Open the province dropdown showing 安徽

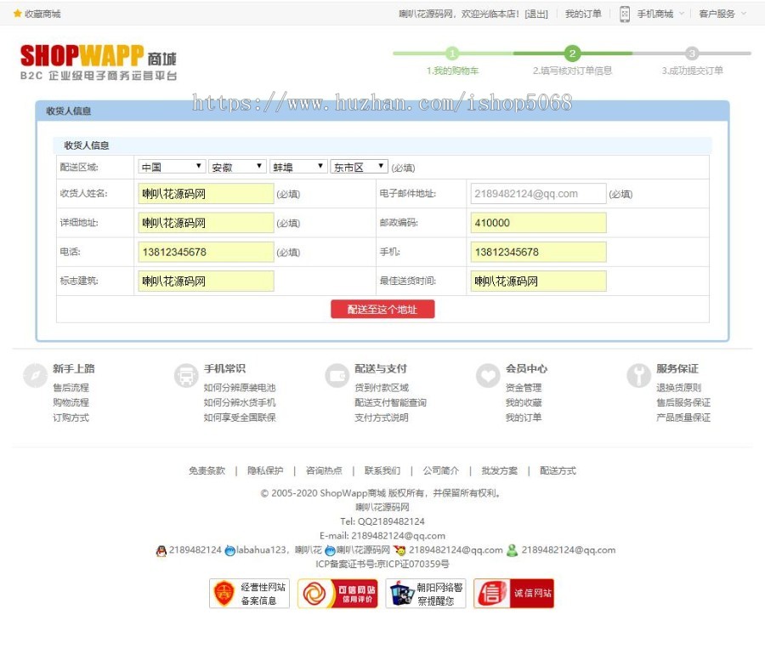coord(237,167)
